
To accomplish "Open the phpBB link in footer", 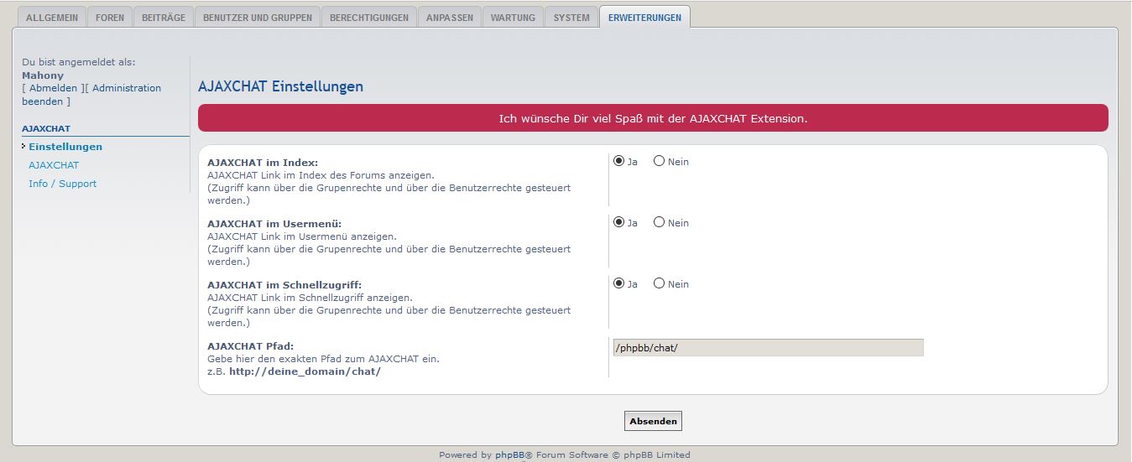I will point(509,455).
